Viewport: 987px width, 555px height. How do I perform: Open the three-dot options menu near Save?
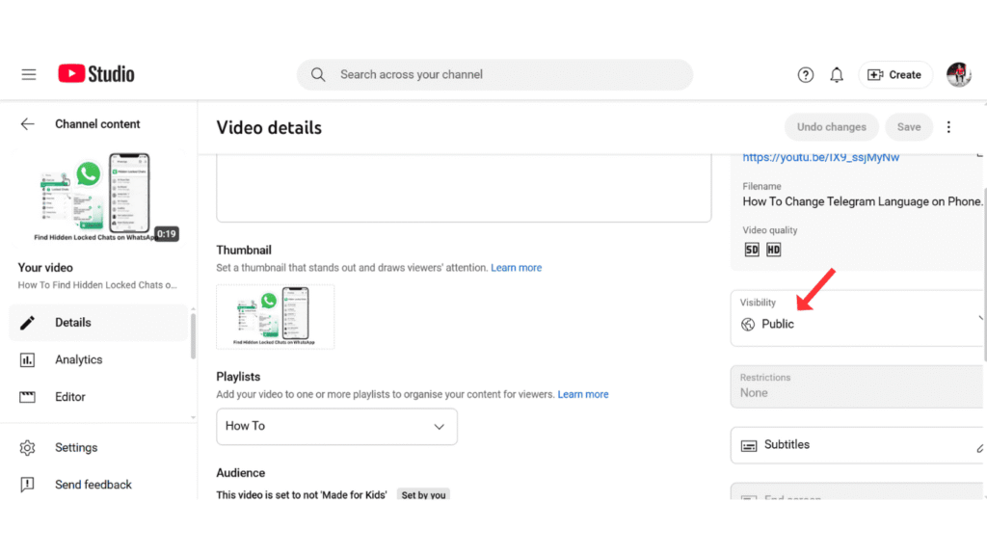point(948,126)
